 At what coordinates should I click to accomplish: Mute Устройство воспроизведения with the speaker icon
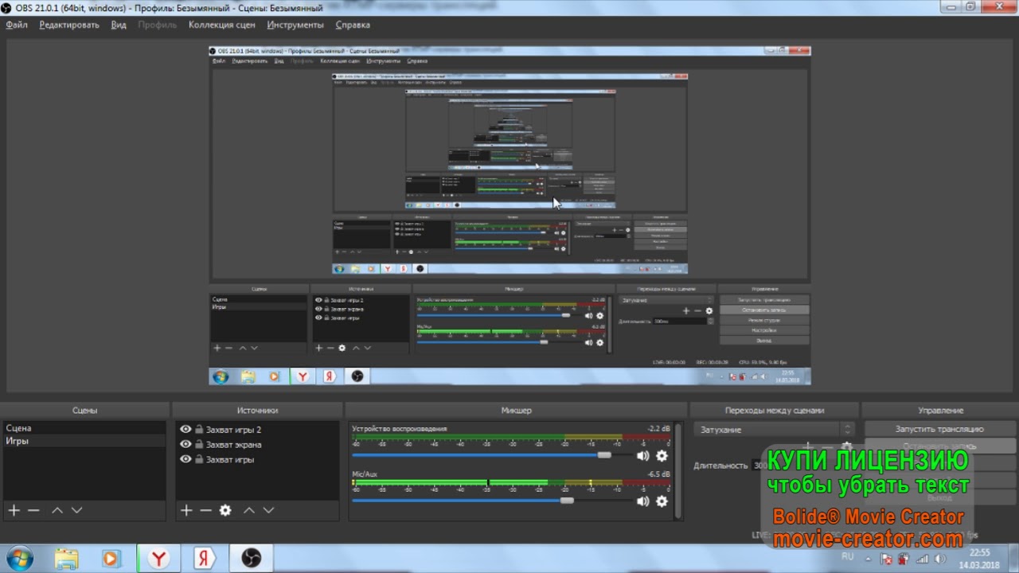(642, 456)
